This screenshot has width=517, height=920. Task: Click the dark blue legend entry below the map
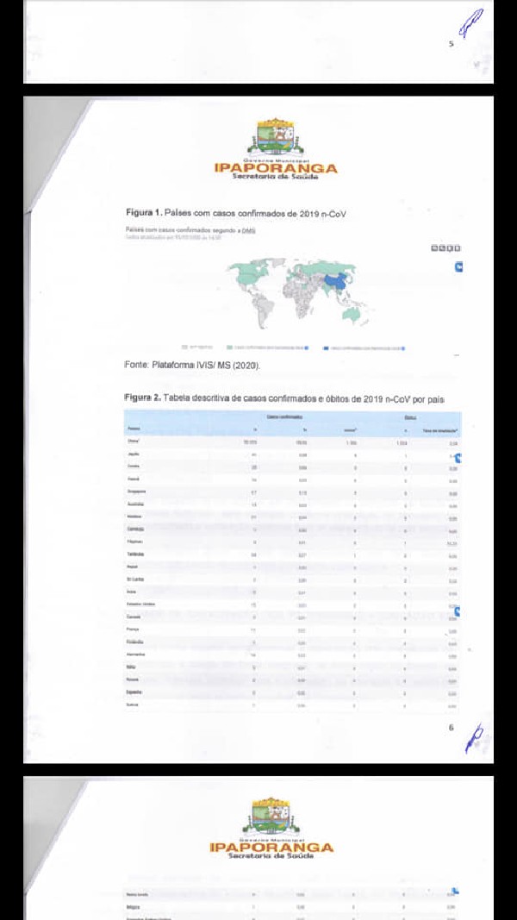click(364, 348)
